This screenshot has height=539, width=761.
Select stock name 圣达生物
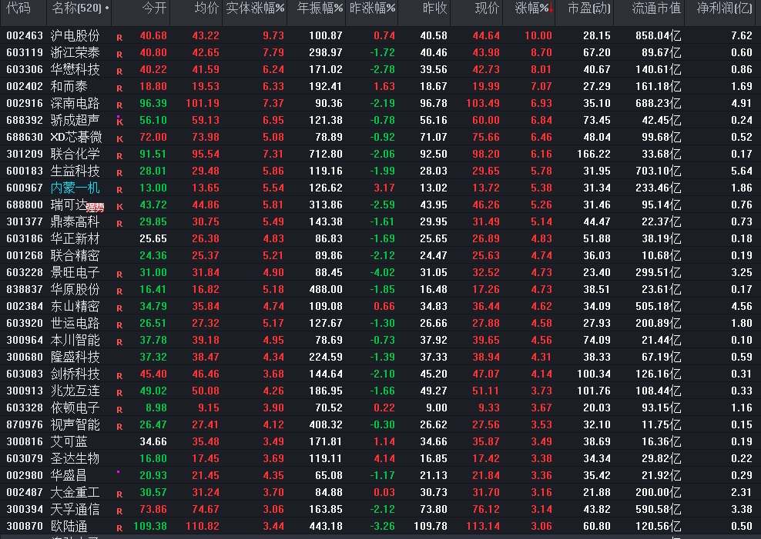point(75,458)
